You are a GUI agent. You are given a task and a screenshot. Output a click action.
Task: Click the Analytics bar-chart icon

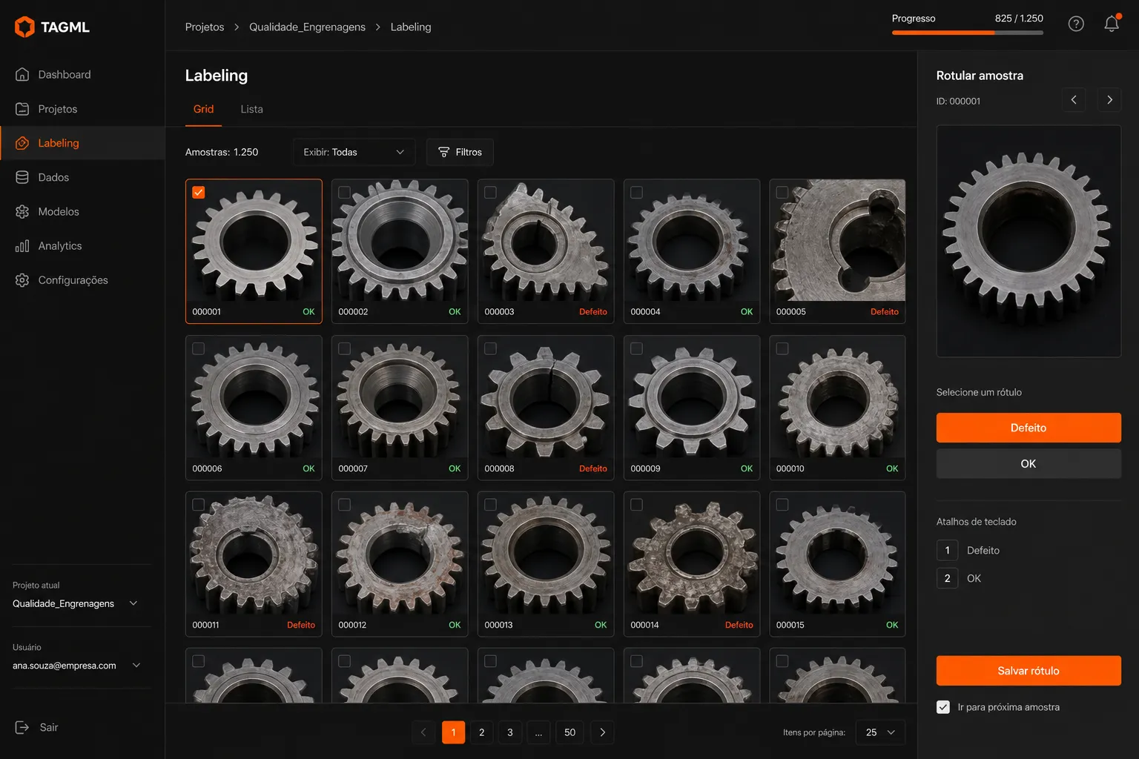[22, 246]
